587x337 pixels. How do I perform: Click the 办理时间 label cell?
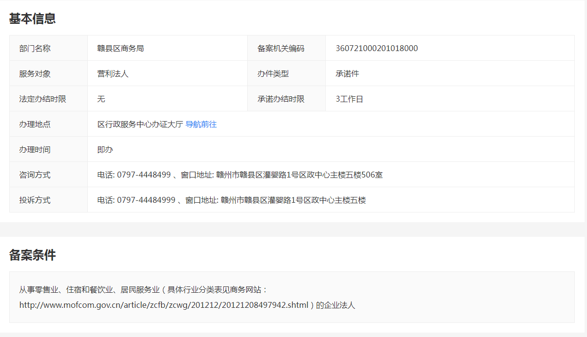pos(48,149)
